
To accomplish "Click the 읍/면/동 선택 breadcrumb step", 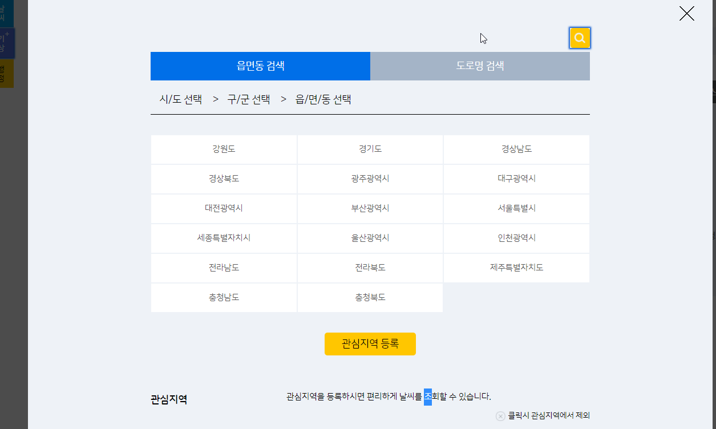I will 323,99.
